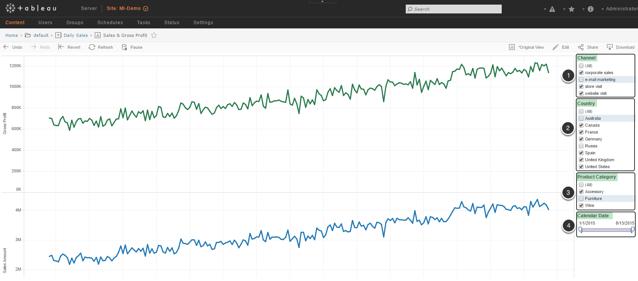Toggle Channel (All) checkbox

(581, 66)
